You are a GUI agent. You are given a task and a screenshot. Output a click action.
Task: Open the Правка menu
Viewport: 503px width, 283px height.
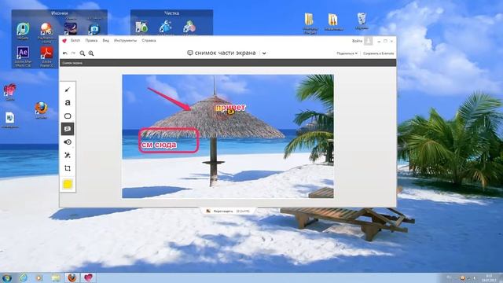91,41
